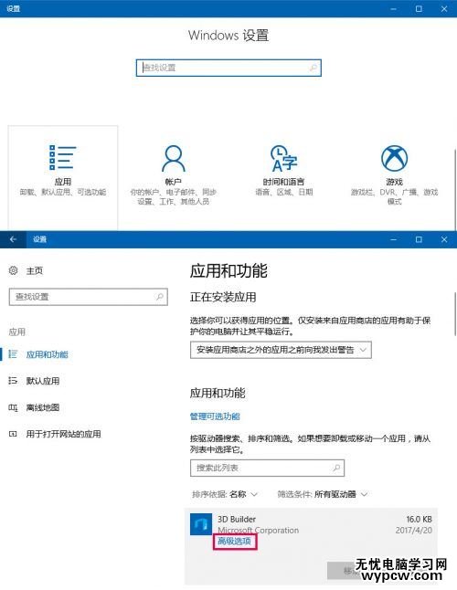Viewport: 457px width, 590px height.
Task: Open the 应用 (Apps) settings tile
Action: (63, 177)
